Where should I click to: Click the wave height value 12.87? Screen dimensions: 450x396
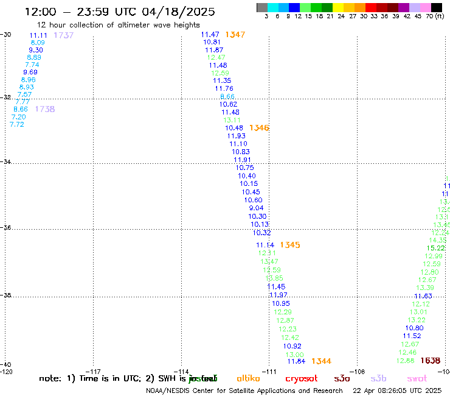[x=285, y=320]
